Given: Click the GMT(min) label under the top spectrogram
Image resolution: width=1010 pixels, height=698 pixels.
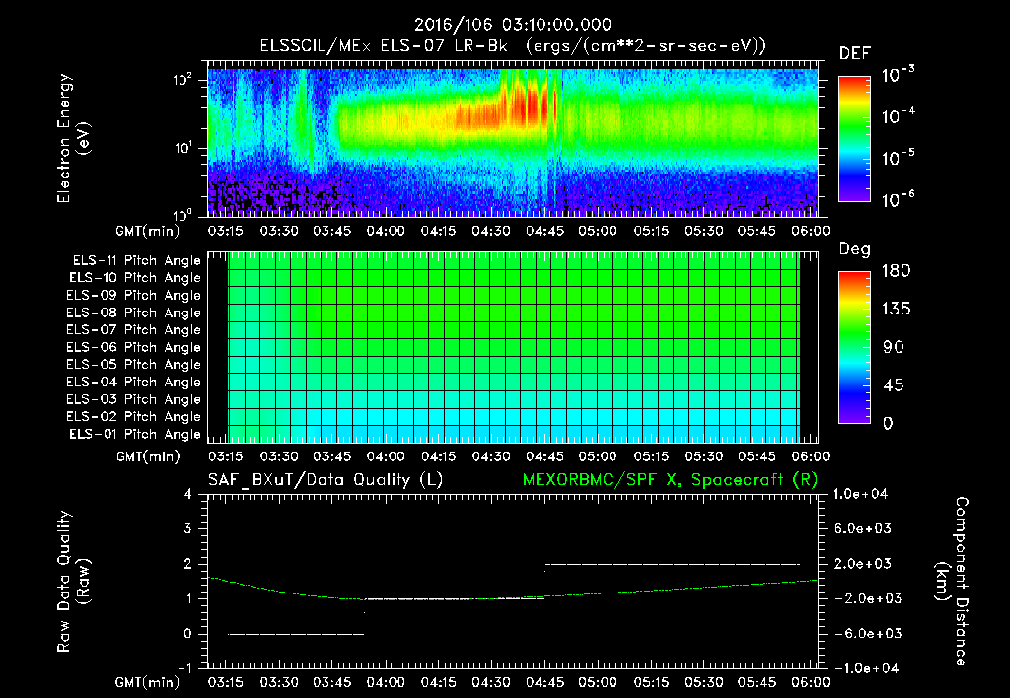Looking at the screenshot, I should [x=145, y=232].
